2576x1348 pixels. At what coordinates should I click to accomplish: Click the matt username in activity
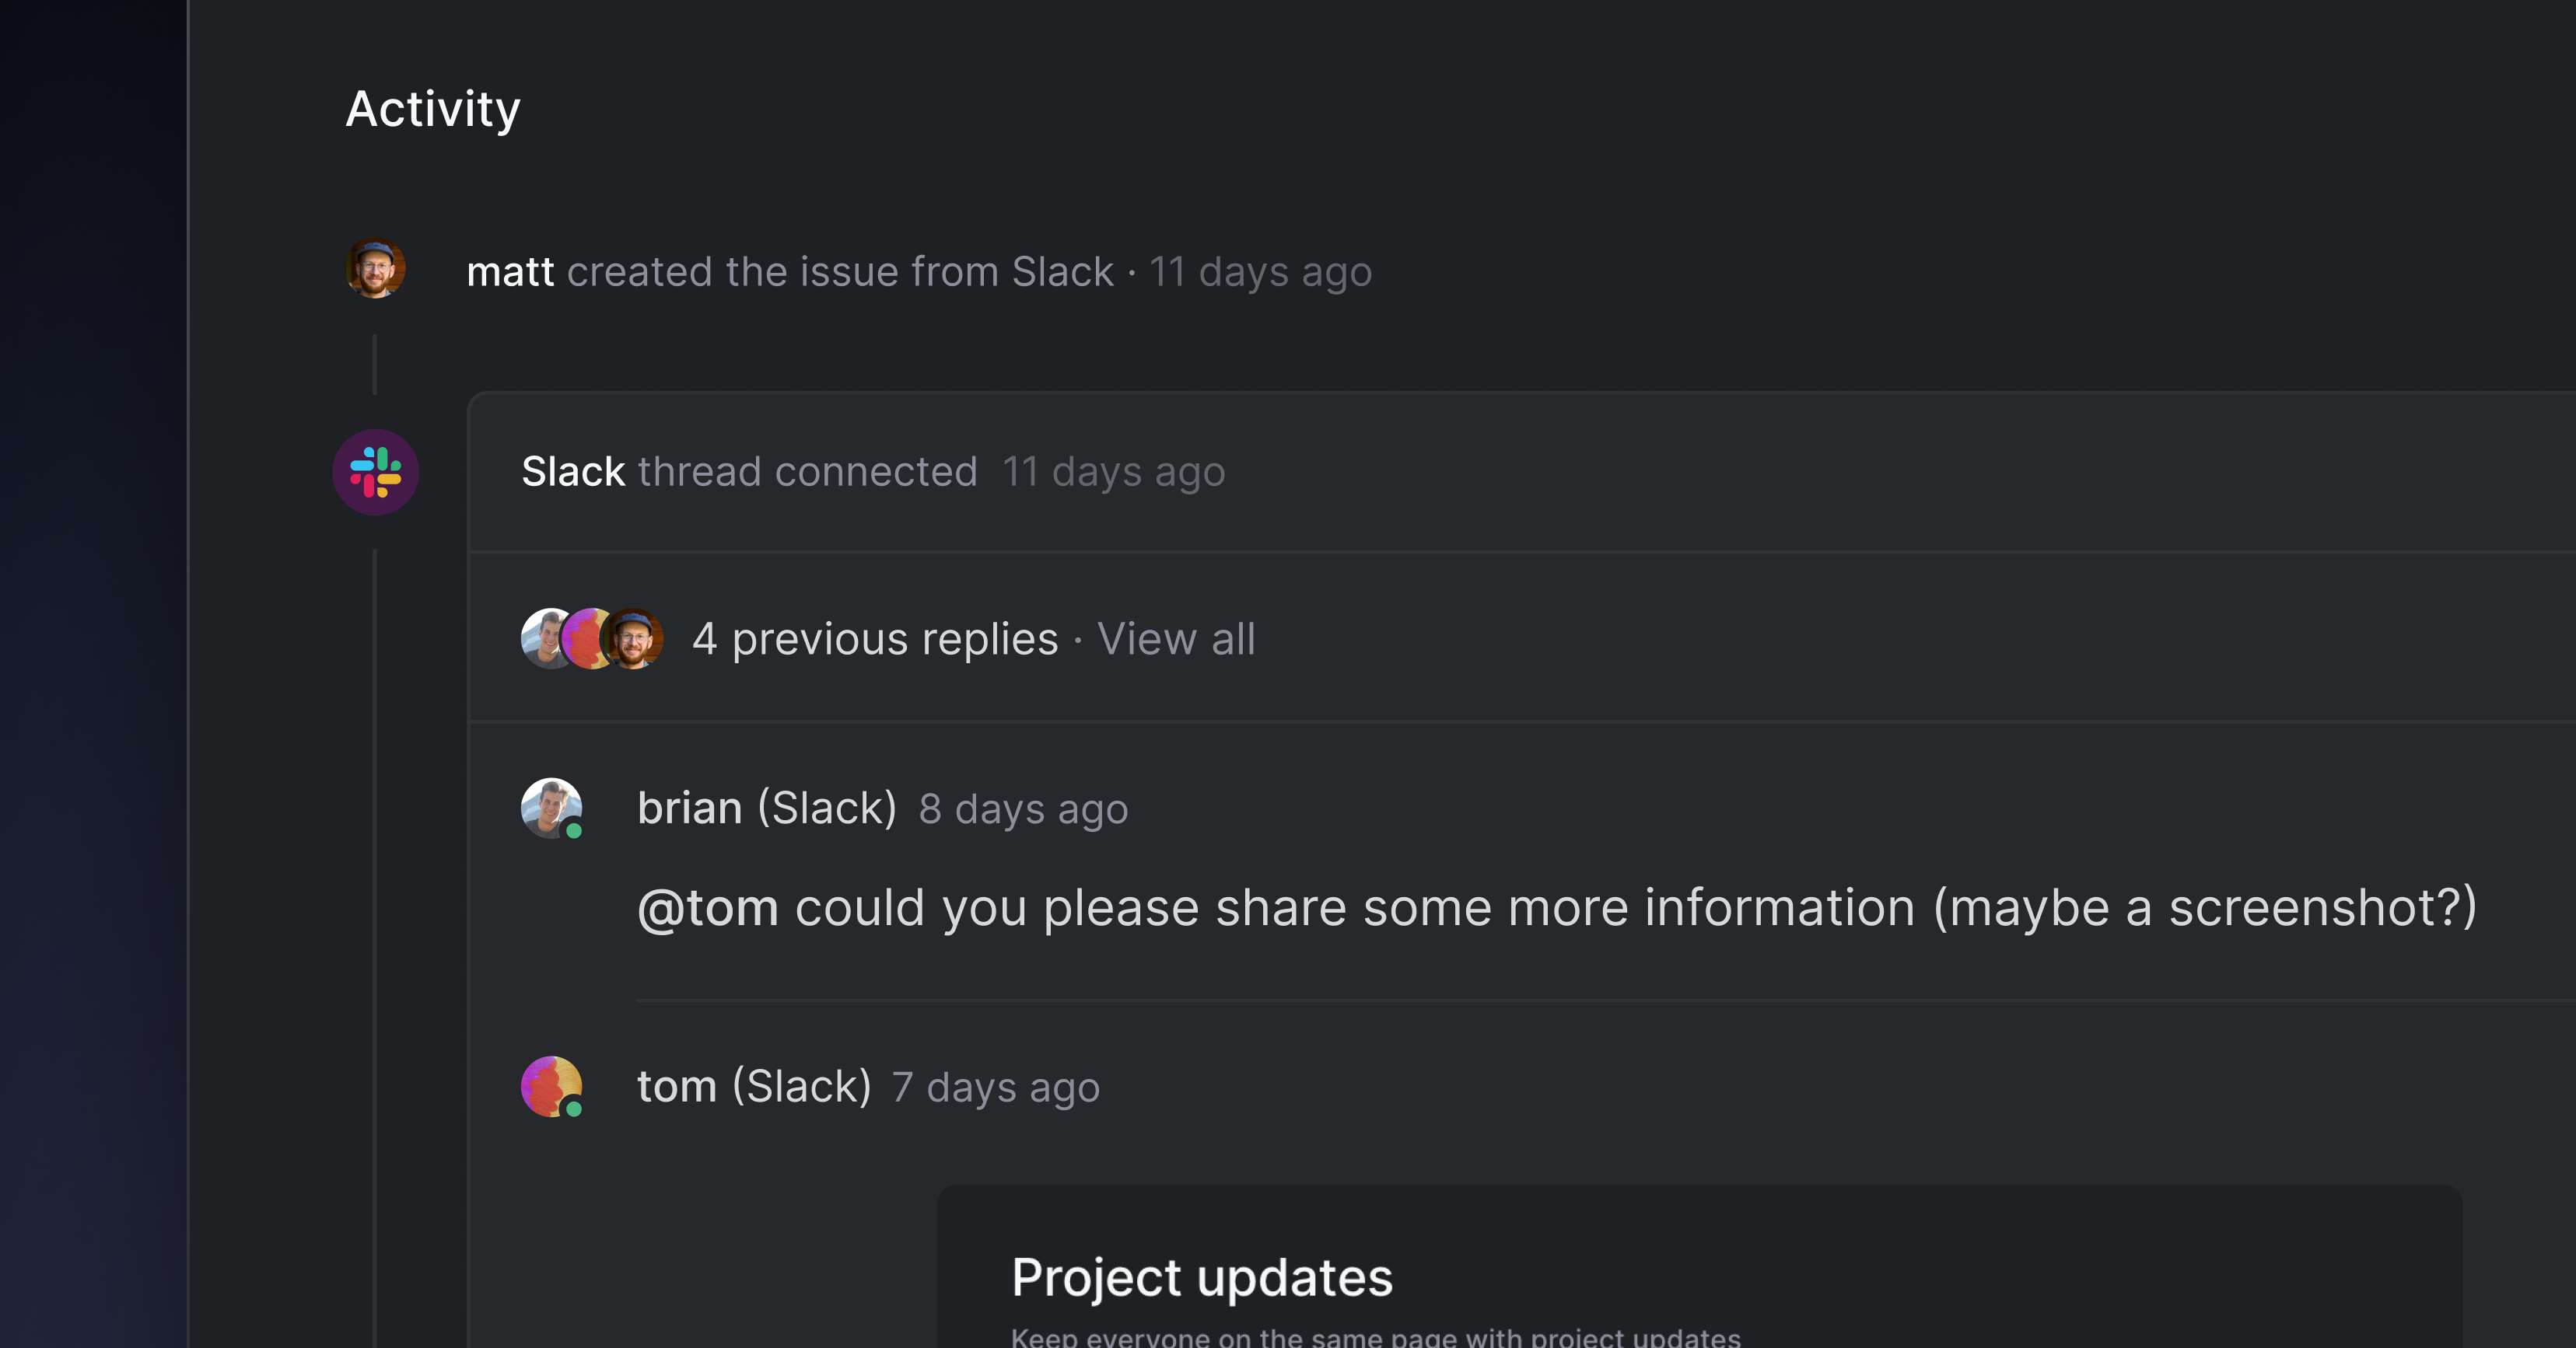click(510, 272)
